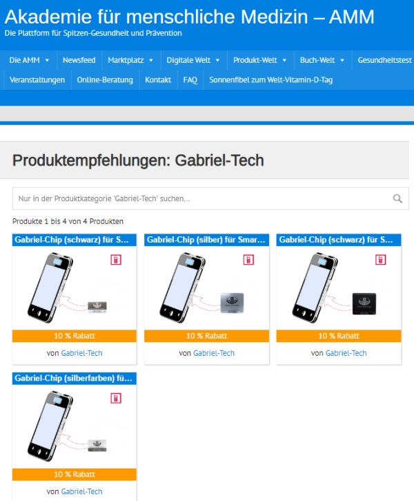Click the pink phone icon on the third product

380,260
